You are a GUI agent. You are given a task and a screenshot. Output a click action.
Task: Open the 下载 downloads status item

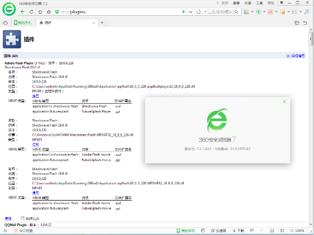(x=238, y=231)
